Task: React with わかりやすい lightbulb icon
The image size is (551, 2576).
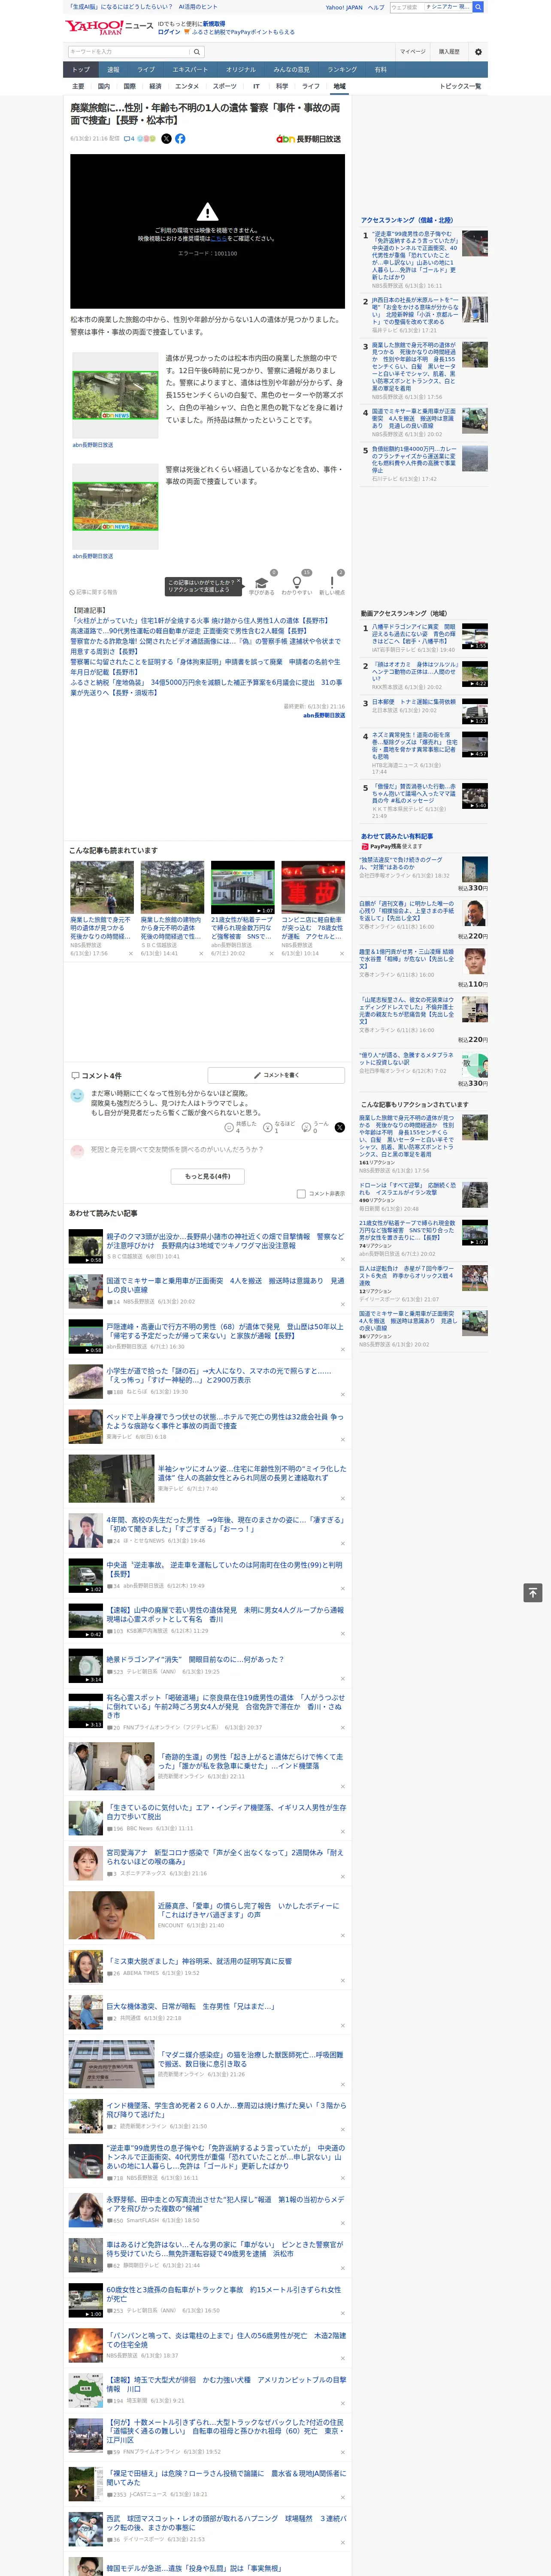Action: [x=296, y=582]
